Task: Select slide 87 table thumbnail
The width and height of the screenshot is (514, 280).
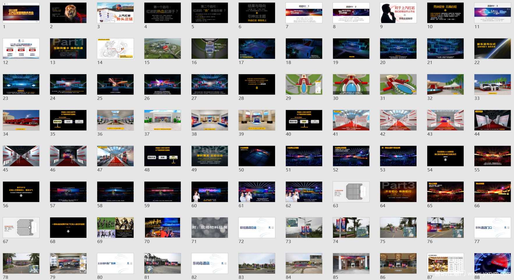Action: click(x=445, y=263)
